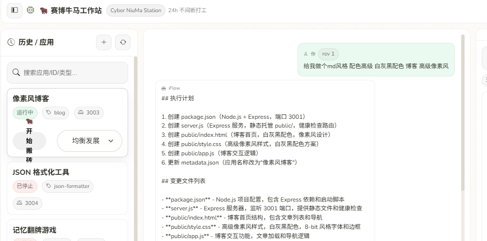Click the 运行中 status badge

pos(25,112)
